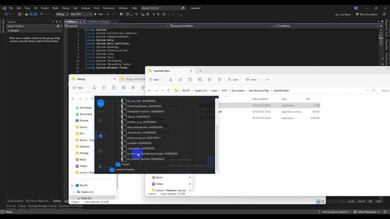Viewport: 390px width, 219px height.
Task: Click the Refresh icon beside the VaultVM-Main address bar
Action: tap(374, 91)
